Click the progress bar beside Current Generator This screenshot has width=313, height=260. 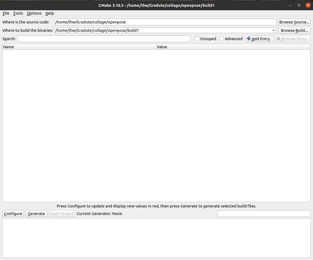coord(264,213)
